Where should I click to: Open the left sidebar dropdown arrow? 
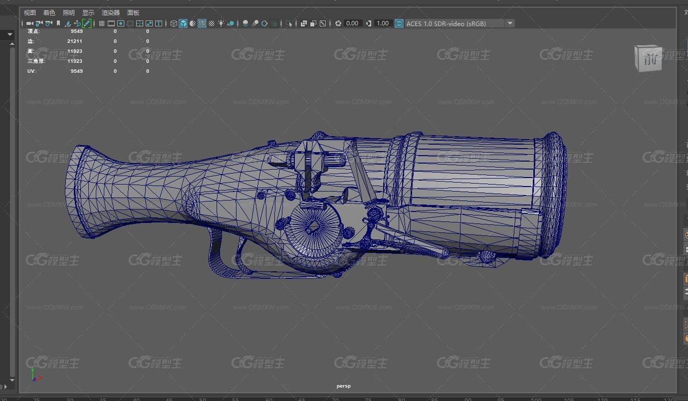point(9,35)
